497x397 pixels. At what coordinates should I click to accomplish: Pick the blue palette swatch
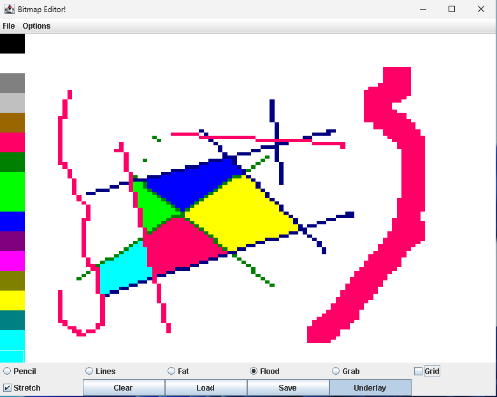tap(12, 221)
